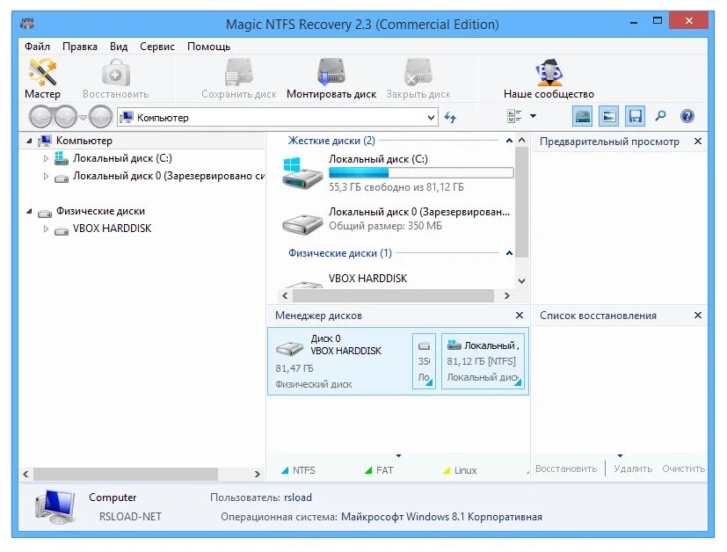The height and width of the screenshot is (552, 727).
Task: Click the Удалить button in the recovery list
Action: (x=633, y=468)
